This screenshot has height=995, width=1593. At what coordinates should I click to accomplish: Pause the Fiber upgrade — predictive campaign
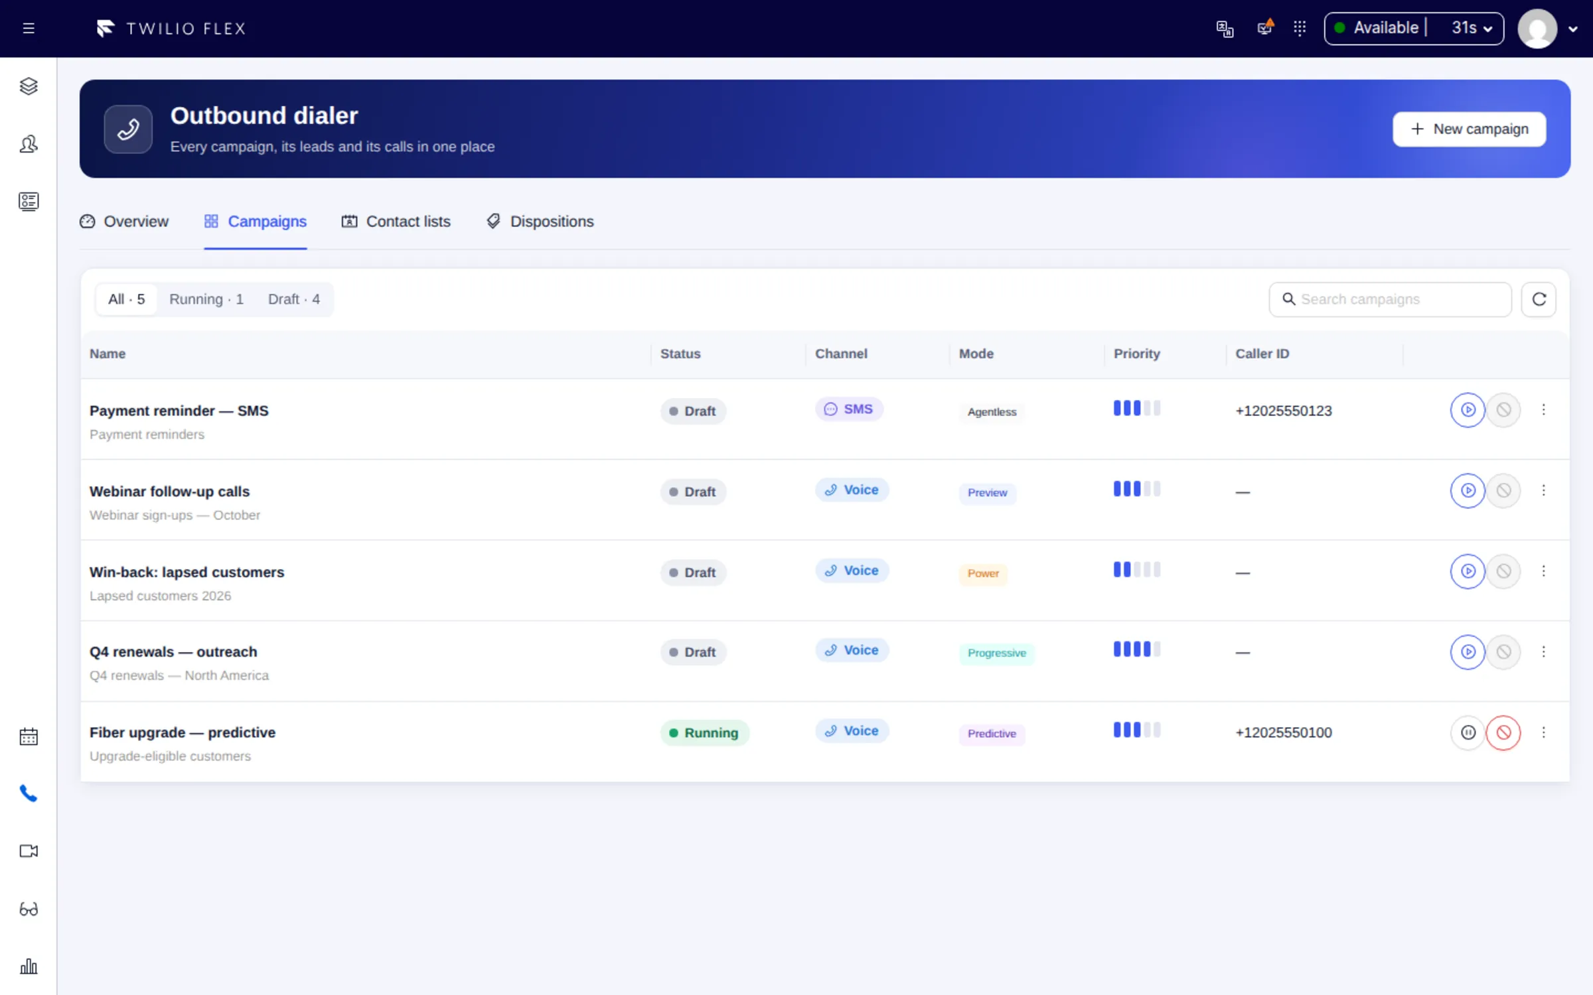pyautogui.click(x=1468, y=732)
